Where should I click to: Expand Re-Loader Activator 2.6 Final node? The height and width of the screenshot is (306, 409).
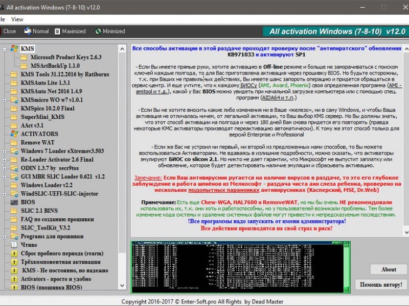click(5, 160)
